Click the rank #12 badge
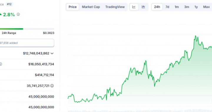This screenshot has width=212, height=112. point(9,4)
